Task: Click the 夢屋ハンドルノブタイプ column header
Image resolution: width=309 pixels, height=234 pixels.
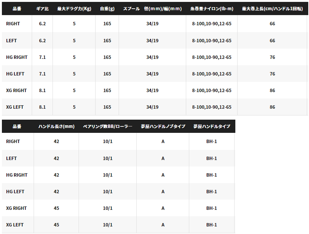Action: (163, 126)
